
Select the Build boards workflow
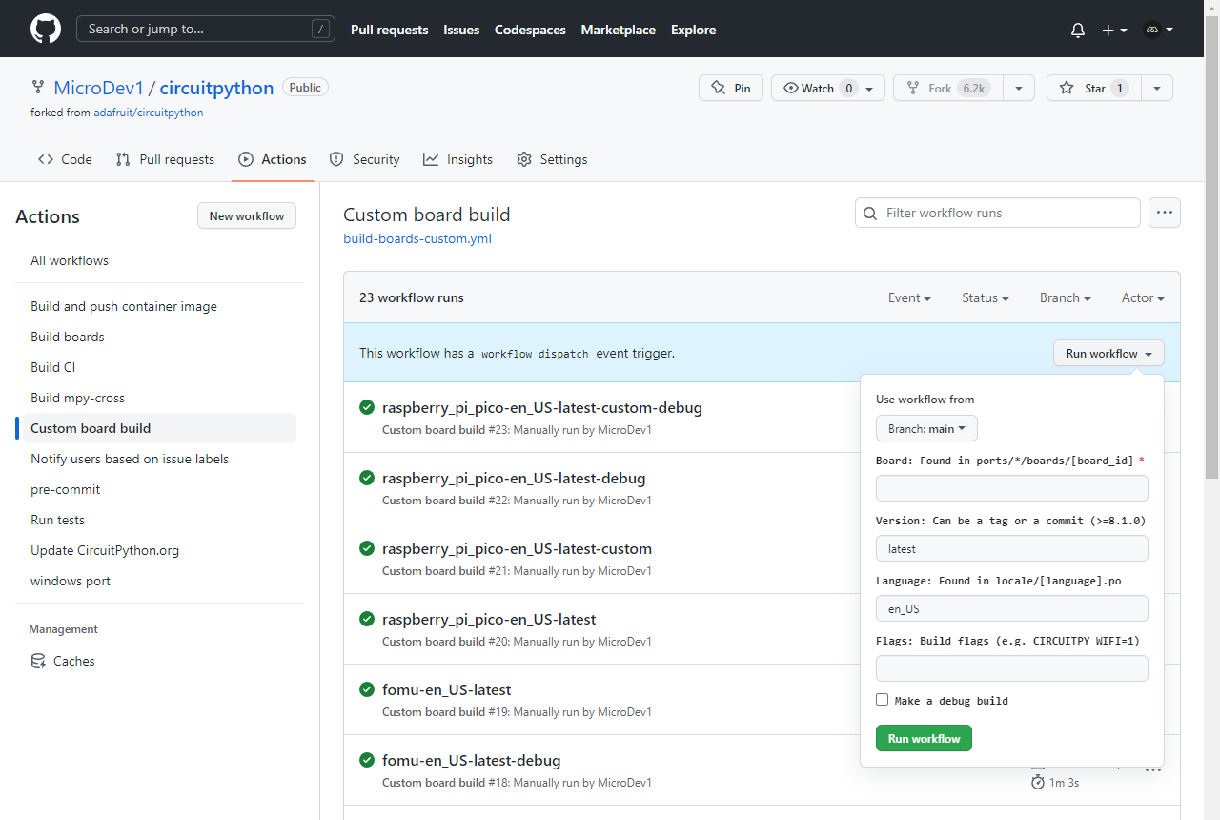tap(156, 337)
